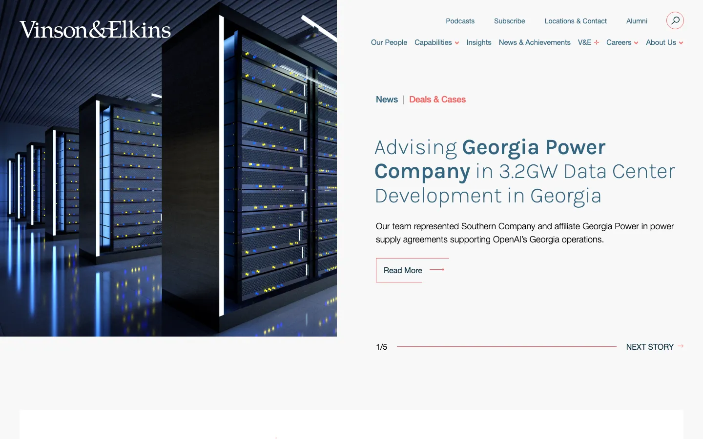Click the Subscribe link
Image resolution: width=703 pixels, height=439 pixels.
point(510,21)
